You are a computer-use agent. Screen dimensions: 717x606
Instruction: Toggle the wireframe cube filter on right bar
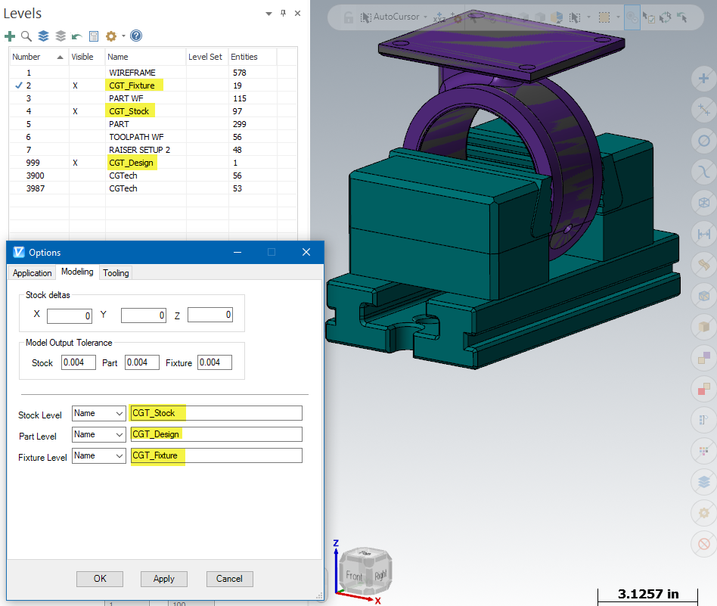[x=703, y=203]
